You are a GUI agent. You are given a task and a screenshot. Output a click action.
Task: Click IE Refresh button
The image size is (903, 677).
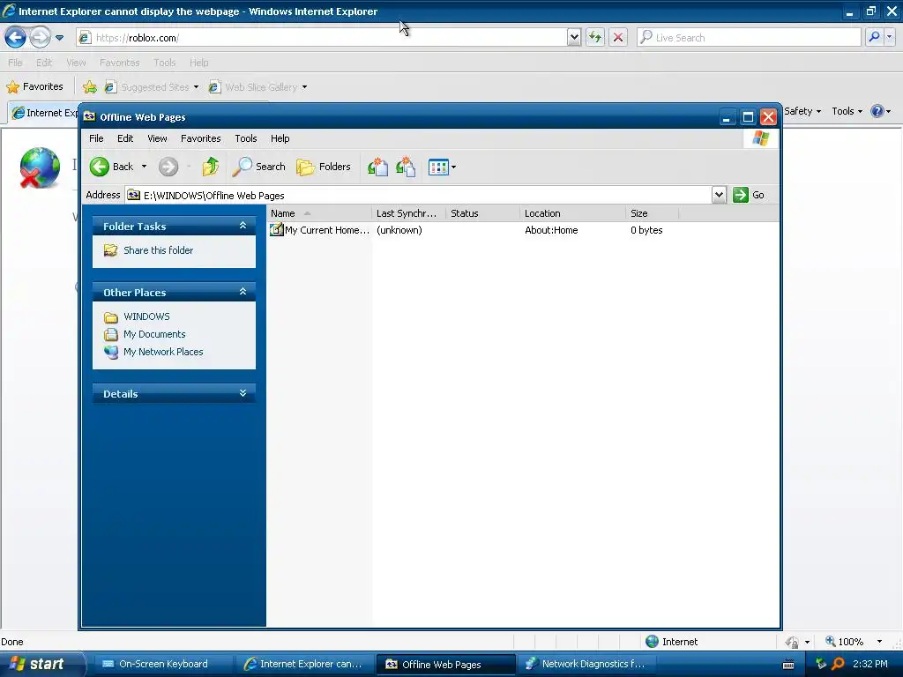pos(595,38)
